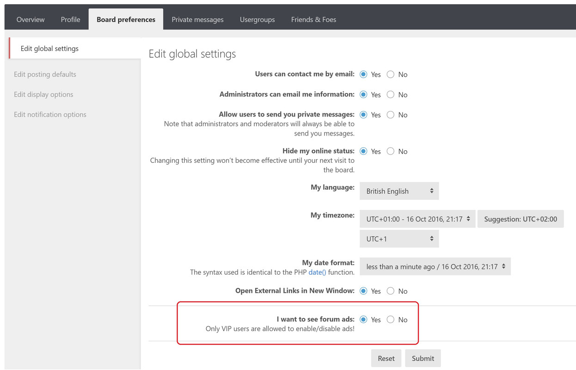Image resolution: width=576 pixels, height=370 pixels.
Task: Open the Overview tab
Action: coord(31,19)
